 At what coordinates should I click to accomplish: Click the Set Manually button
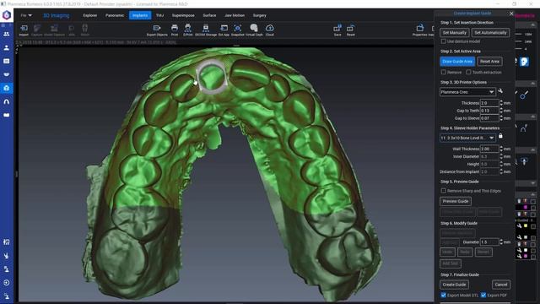pos(455,33)
